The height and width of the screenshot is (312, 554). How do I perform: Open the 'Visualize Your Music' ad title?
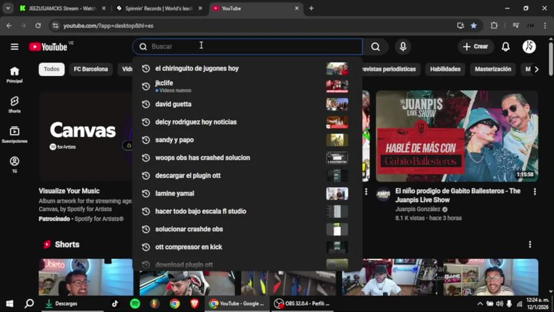69,191
